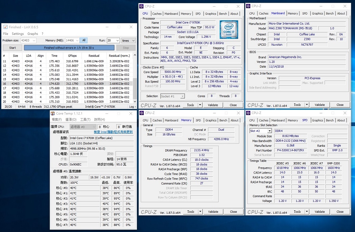This screenshot has height=232, width=355.
Task: Click Validate in the CPU tab window
Action: [x=213, y=105]
